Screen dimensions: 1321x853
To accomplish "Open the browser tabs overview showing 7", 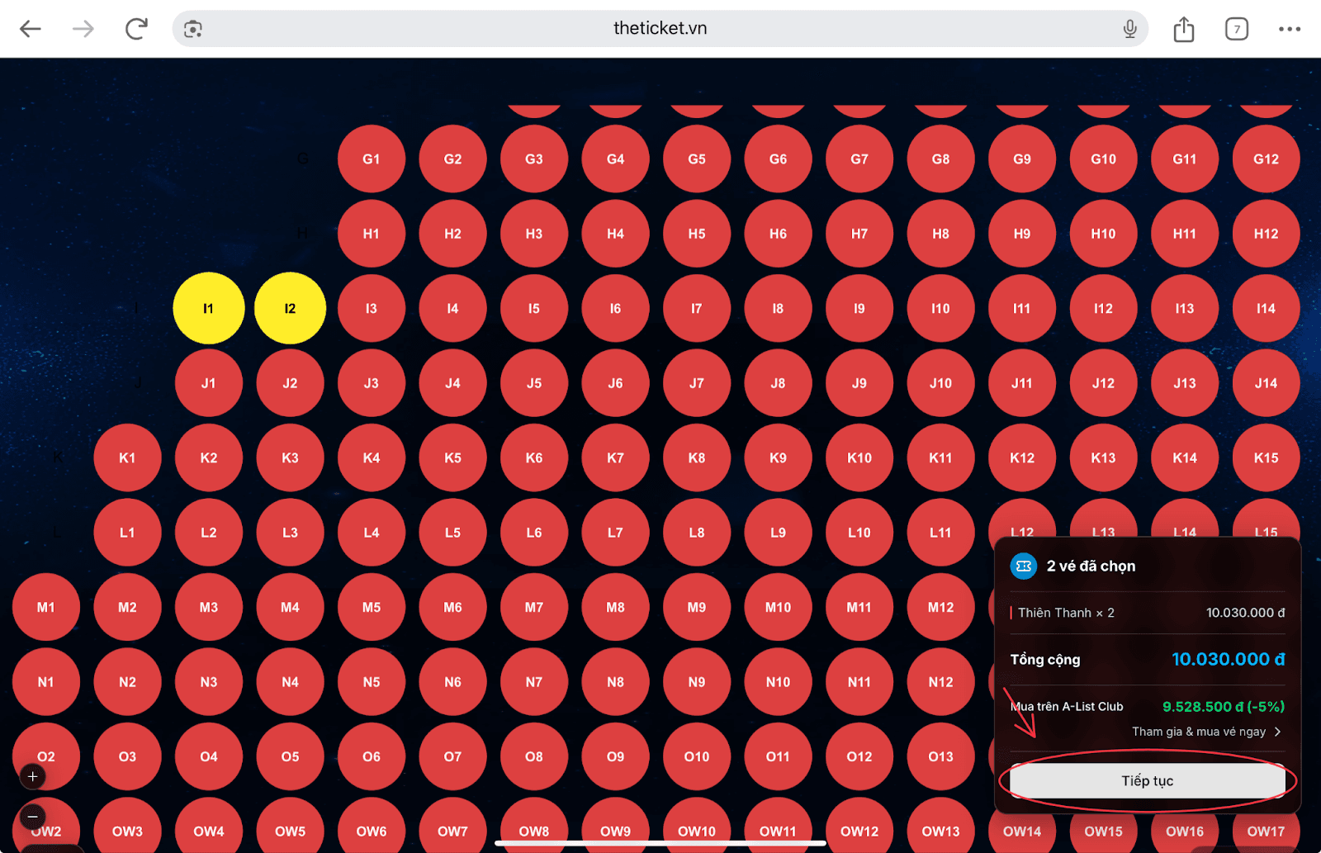I will (x=1236, y=29).
